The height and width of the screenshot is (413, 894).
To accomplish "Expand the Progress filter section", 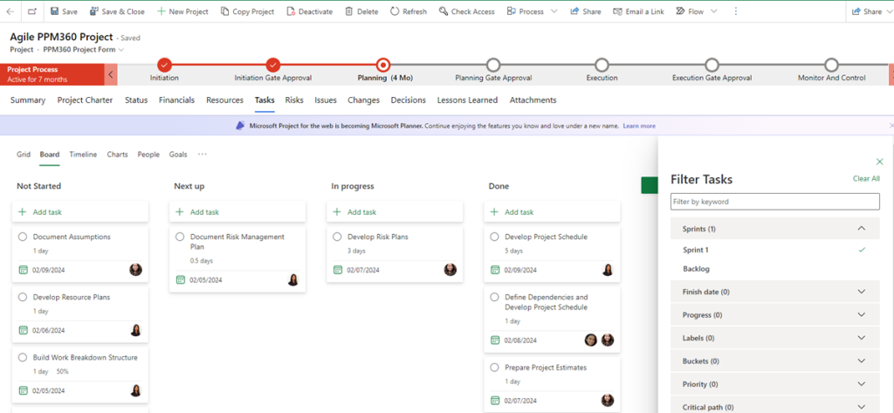I will [x=775, y=315].
